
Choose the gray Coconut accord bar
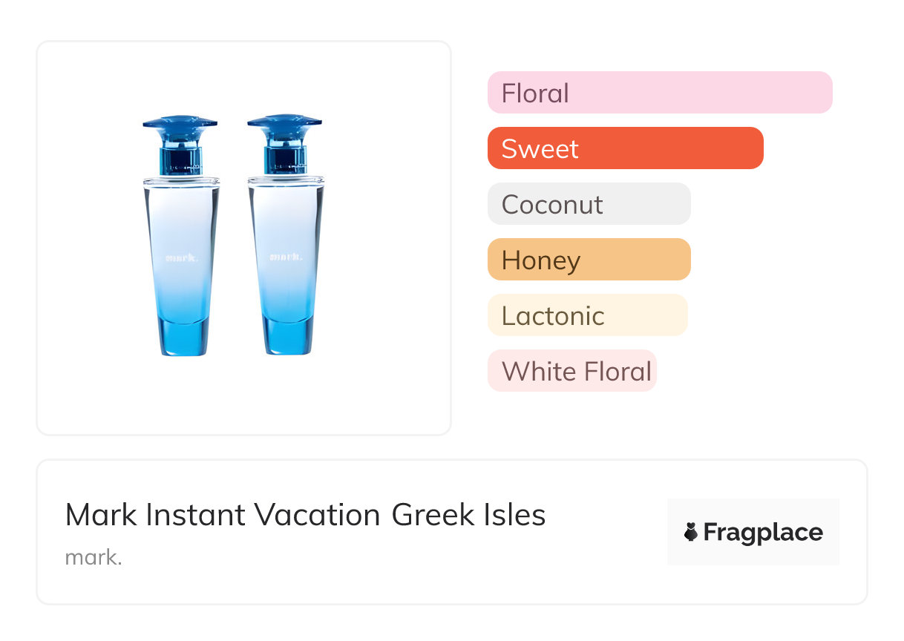(x=589, y=204)
